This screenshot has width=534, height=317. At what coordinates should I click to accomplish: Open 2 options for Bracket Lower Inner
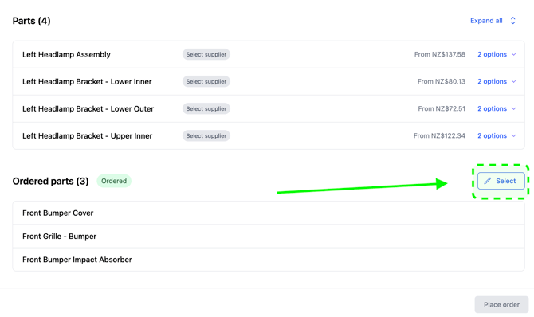[492, 81]
